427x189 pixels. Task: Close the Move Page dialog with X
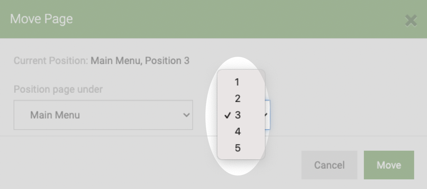411,21
